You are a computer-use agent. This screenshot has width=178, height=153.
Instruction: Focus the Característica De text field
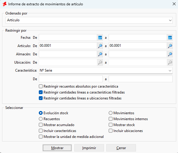71,79
